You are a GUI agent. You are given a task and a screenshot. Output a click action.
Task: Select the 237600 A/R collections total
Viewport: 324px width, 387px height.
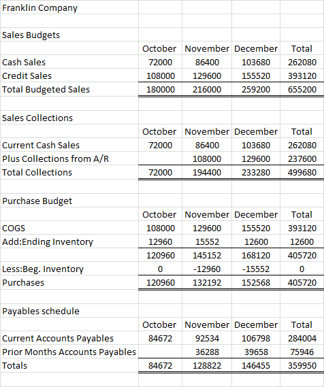(x=302, y=158)
